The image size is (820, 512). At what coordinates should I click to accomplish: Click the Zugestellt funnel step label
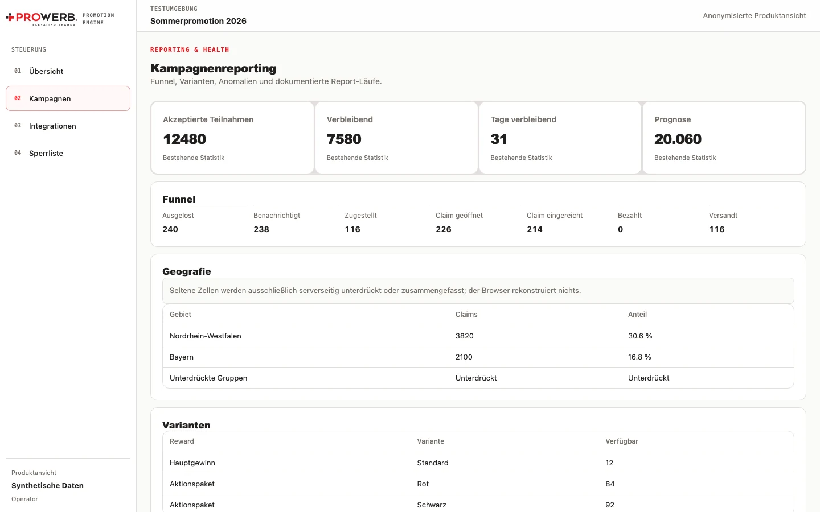(x=360, y=216)
